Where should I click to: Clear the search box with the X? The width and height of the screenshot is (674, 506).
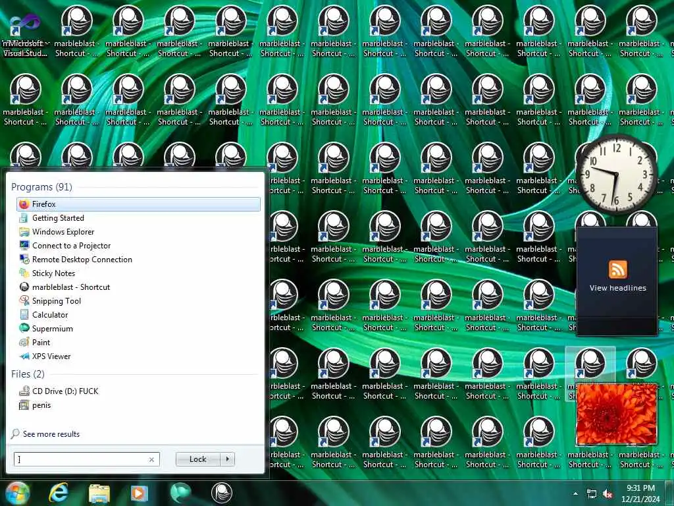[151, 459]
